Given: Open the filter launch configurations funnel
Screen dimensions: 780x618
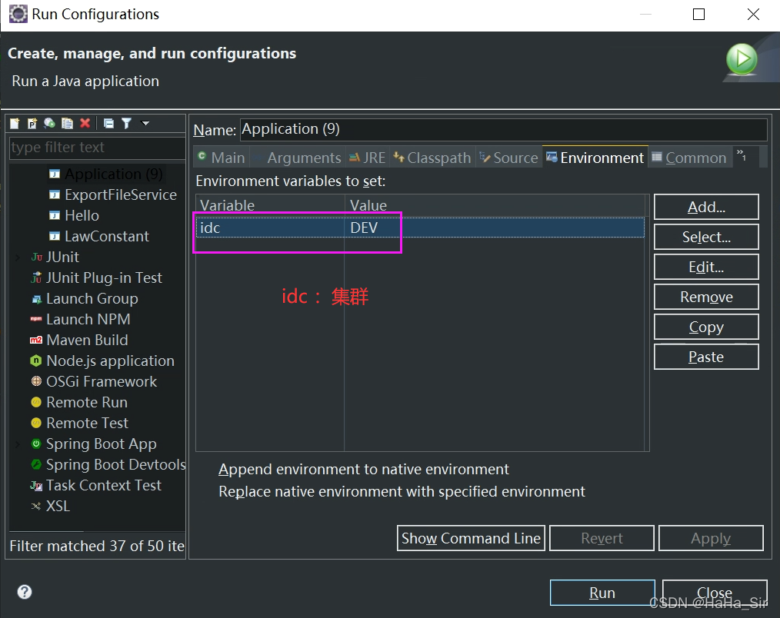Looking at the screenshot, I should 126,123.
